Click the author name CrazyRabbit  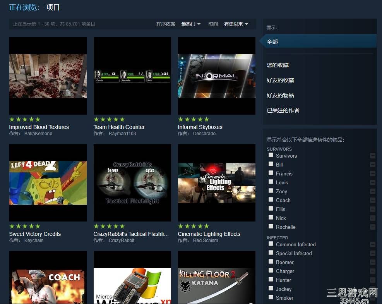[121, 240]
